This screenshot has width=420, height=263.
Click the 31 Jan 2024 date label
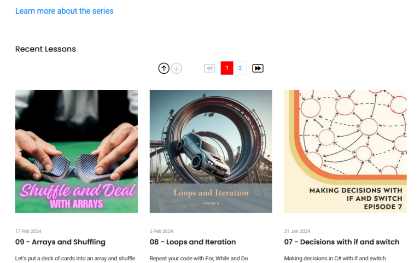tap(297, 231)
